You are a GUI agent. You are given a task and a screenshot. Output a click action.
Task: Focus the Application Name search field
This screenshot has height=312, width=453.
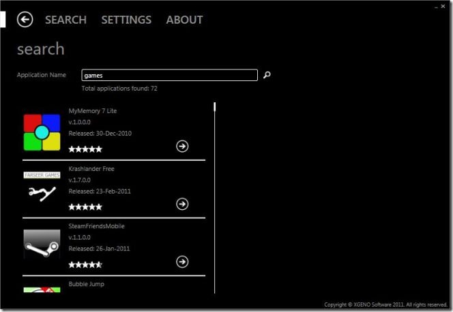tap(170, 75)
